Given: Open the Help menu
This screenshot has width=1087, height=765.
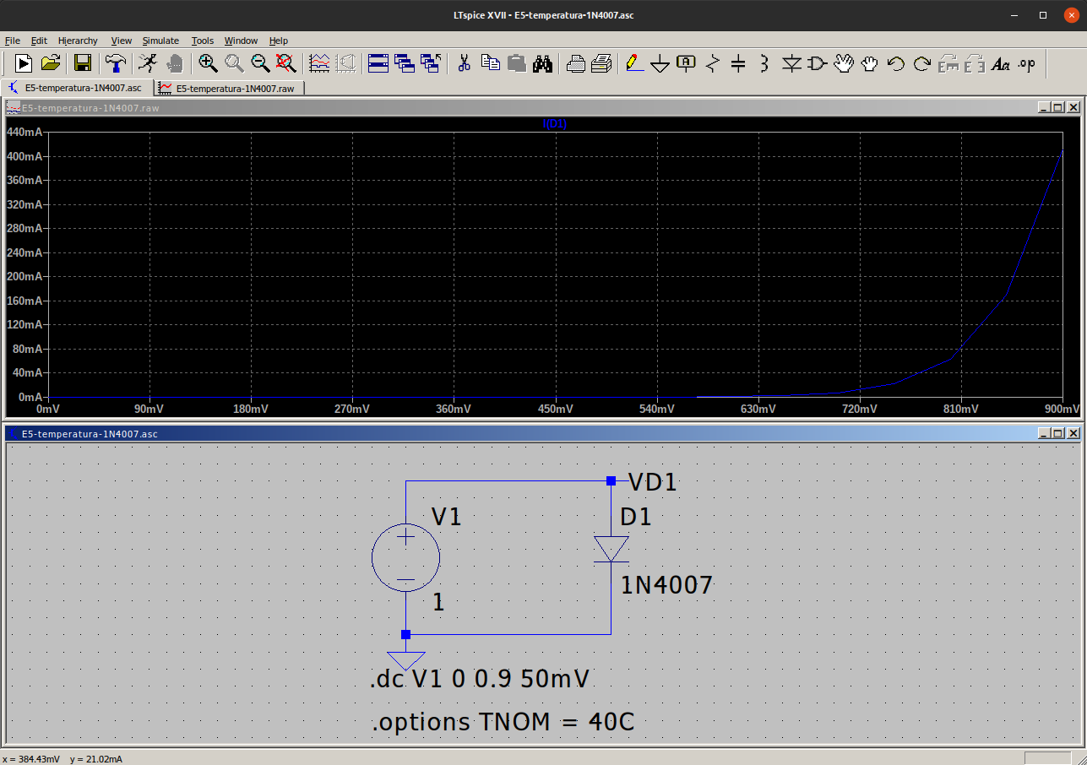Looking at the screenshot, I should pyautogui.click(x=279, y=41).
